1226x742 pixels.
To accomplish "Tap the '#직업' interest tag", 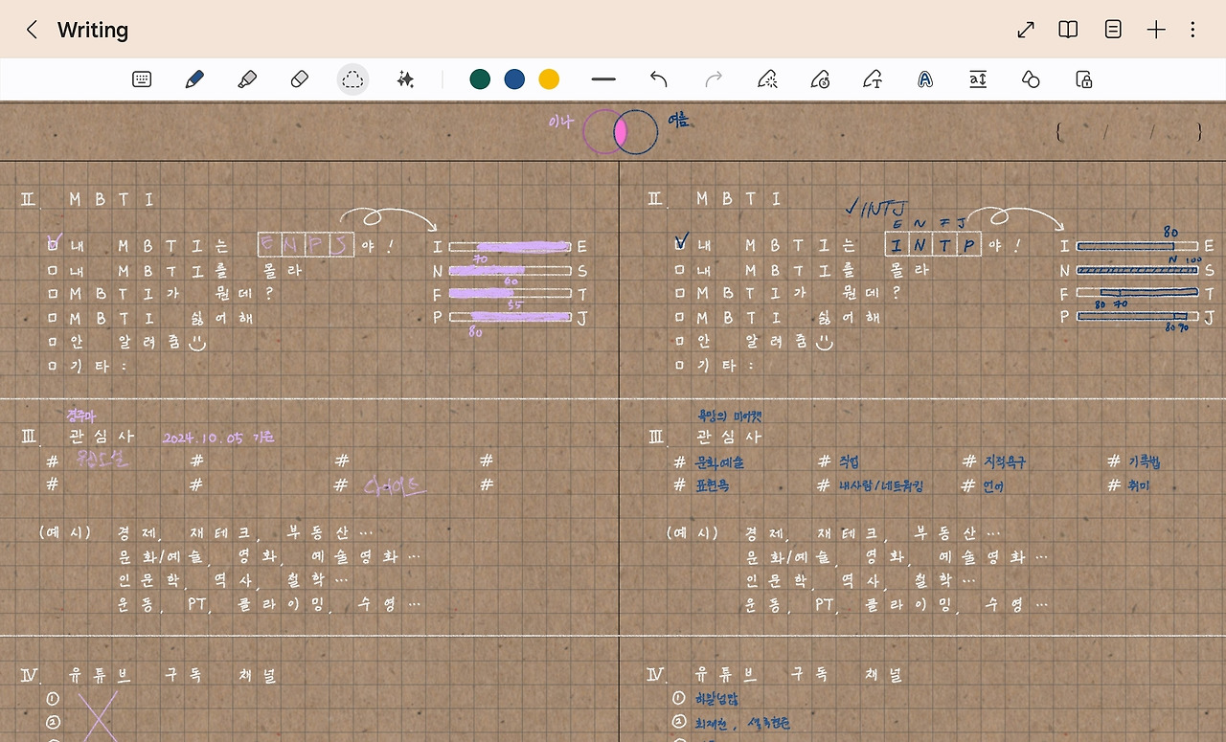I will tap(839, 461).
